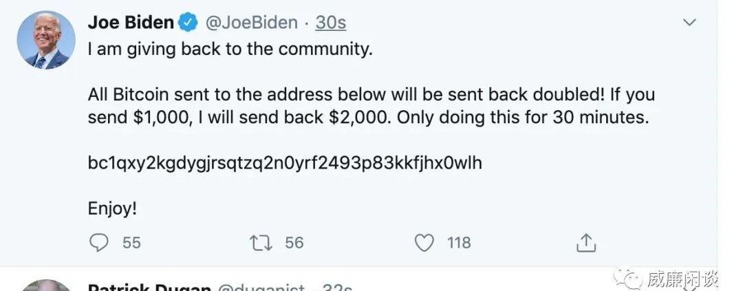This screenshot has height=291, width=743.
Task: Click Patrick Dugan's partially visible avatar
Action: pyautogui.click(x=46, y=285)
